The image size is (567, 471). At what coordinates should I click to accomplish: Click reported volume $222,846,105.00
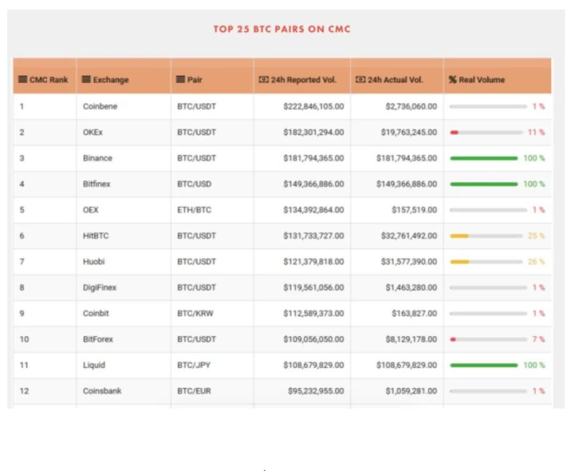click(x=314, y=106)
